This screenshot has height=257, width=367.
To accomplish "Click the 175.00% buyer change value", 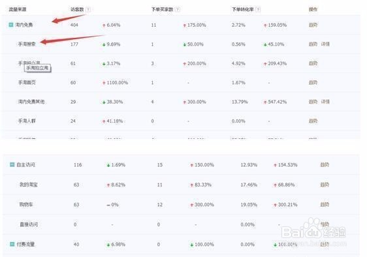I will coord(197,25).
